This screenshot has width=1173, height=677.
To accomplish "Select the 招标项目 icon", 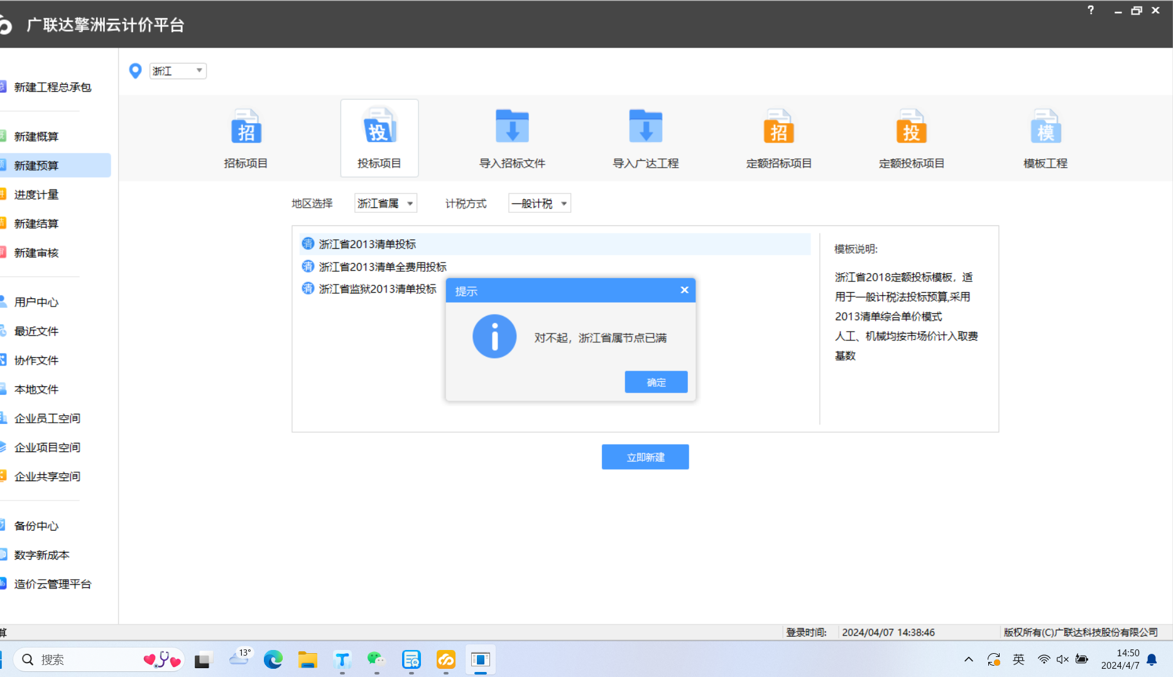I will tap(246, 127).
